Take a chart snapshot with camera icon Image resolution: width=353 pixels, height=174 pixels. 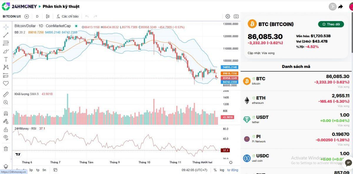click(x=236, y=16)
